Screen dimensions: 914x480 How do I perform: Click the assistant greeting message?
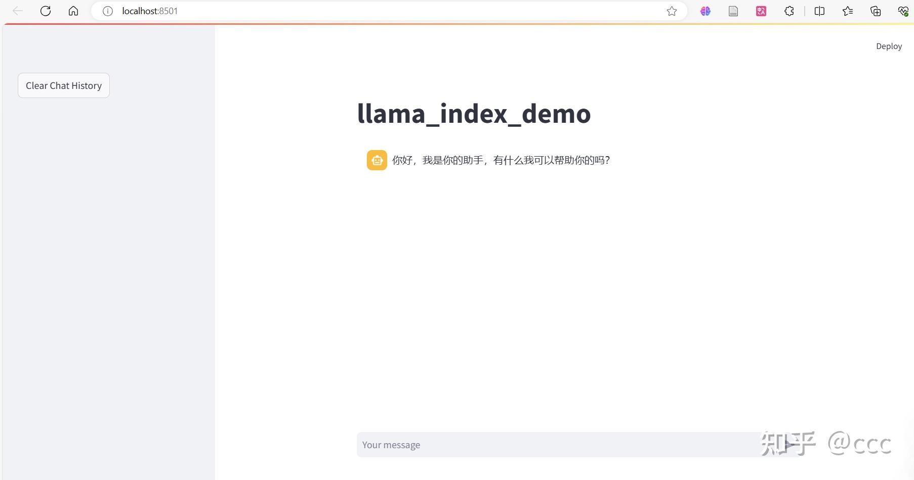(501, 160)
